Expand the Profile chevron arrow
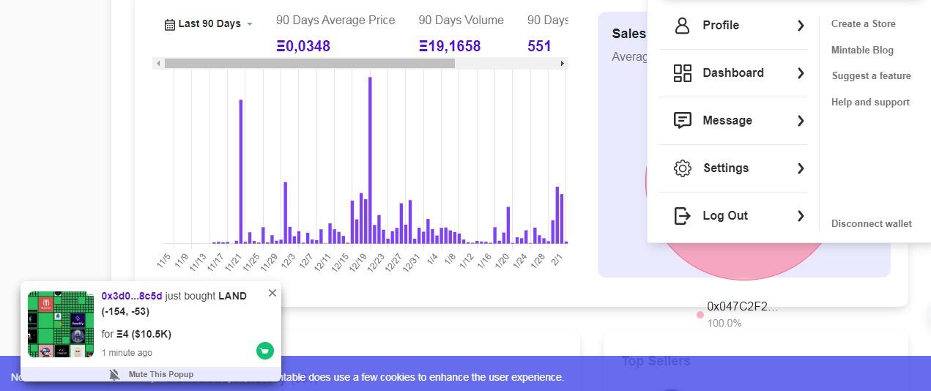931x391 pixels. (801, 26)
